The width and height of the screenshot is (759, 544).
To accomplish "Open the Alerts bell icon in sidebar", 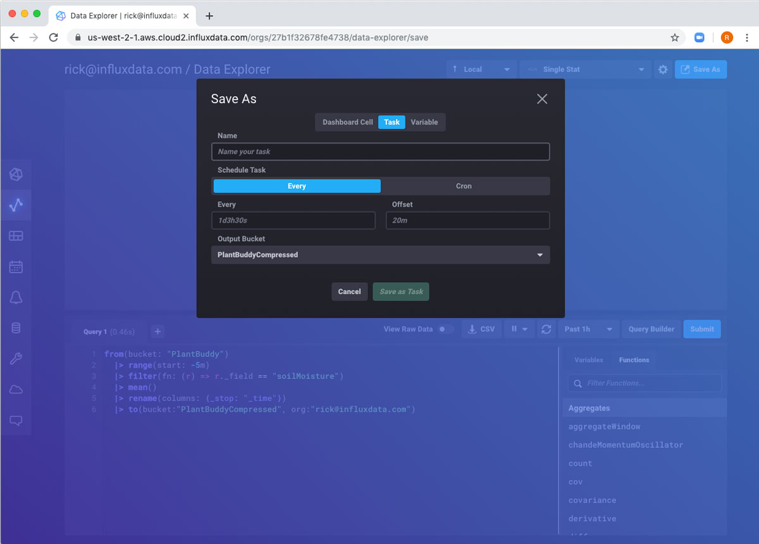I will click(16, 298).
